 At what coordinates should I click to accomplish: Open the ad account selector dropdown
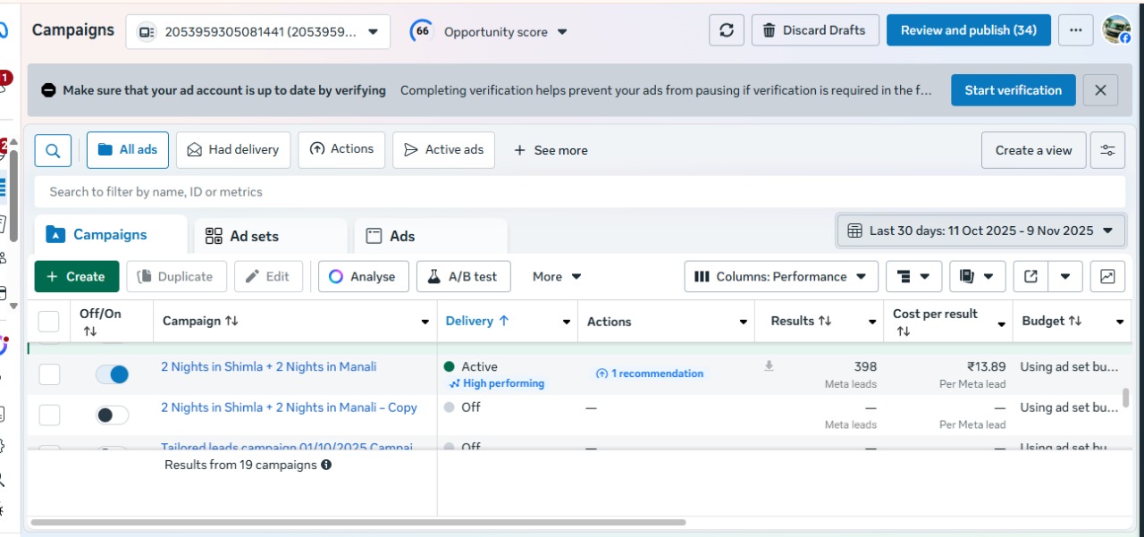[x=257, y=32]
